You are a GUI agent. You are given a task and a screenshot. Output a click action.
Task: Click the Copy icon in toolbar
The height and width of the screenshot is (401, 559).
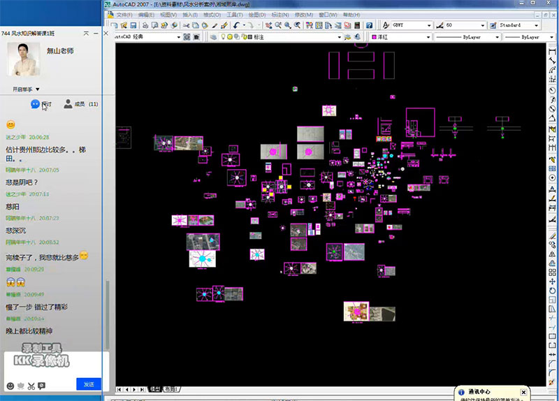click(x=196, y=25)
